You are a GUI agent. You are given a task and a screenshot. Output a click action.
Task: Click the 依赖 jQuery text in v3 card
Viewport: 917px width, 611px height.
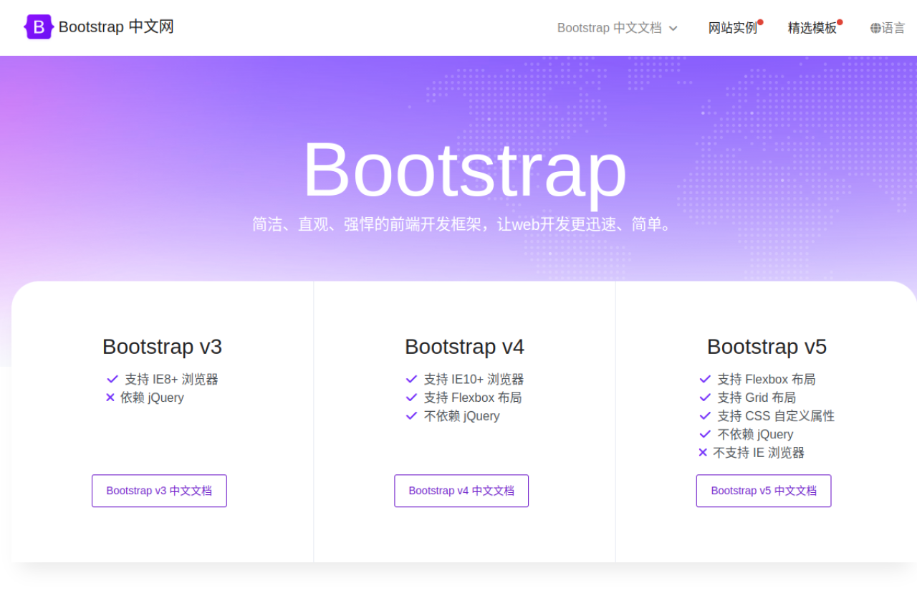pyautogui.click(x=152, y=398)
